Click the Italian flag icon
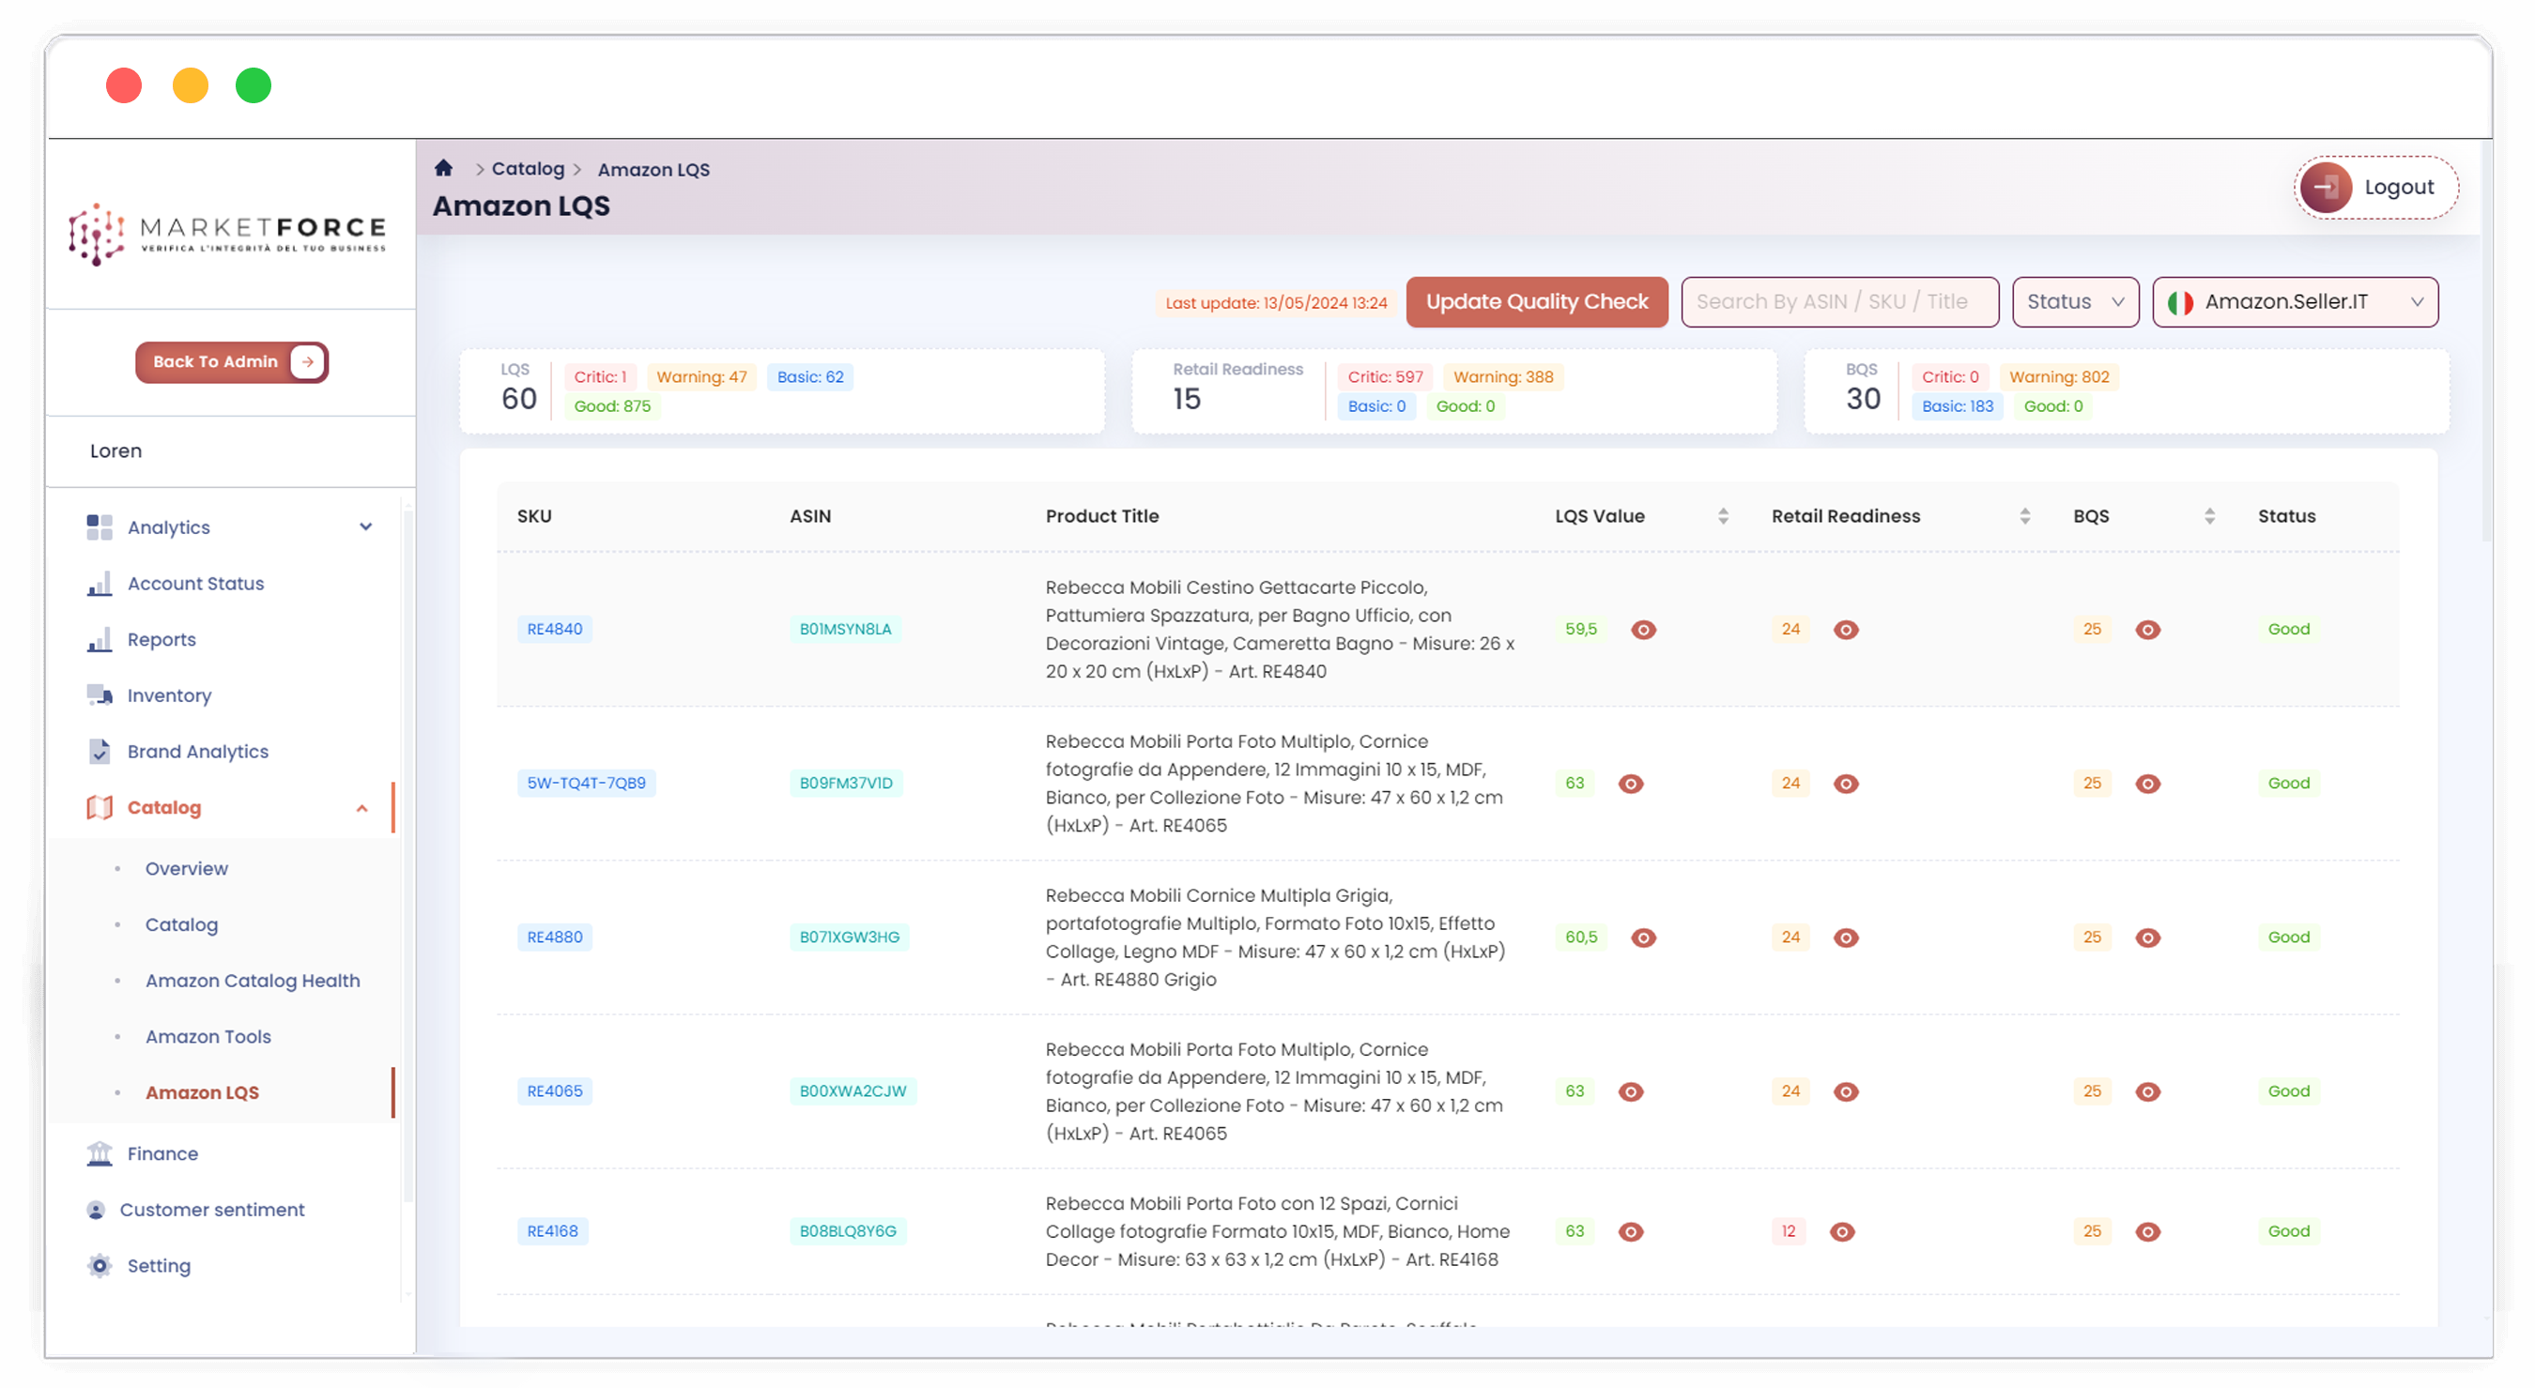 point(2180,302)
